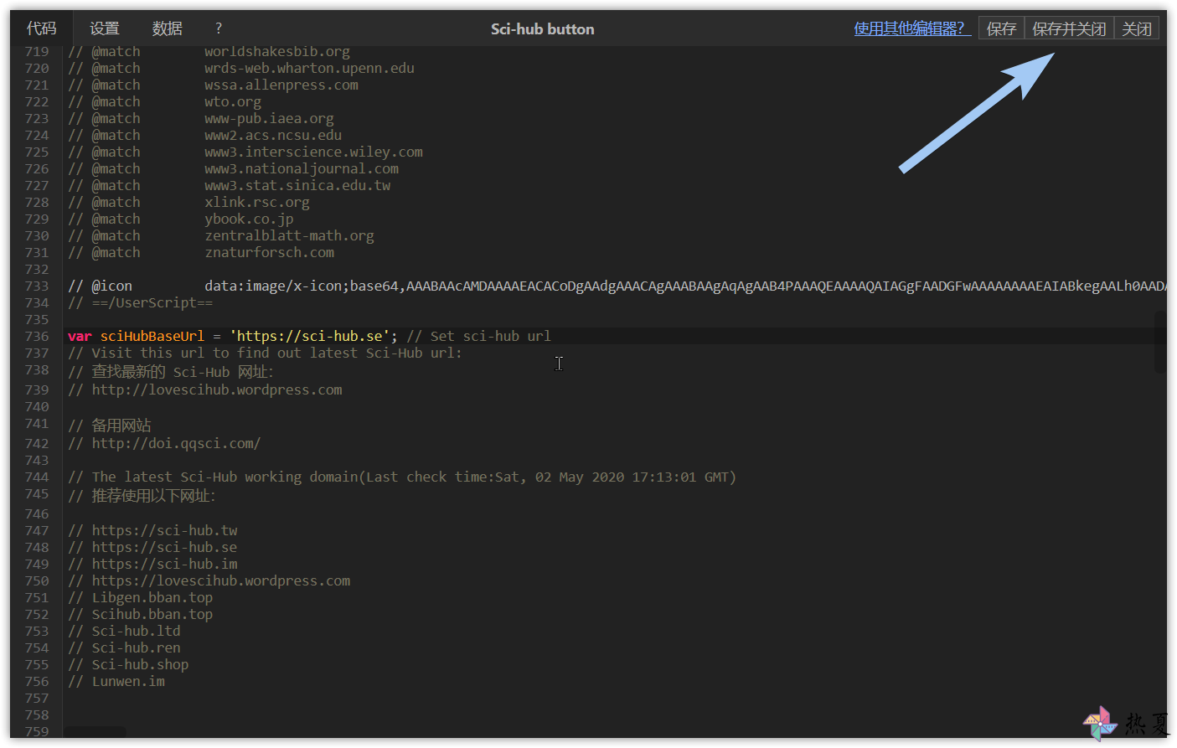Screen dimensions: 1177x748
Task: Click line number 719 in the gutter
Action: point(37,51)
